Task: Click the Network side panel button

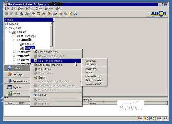Action: pyautogui.click(x=17, y=68)
